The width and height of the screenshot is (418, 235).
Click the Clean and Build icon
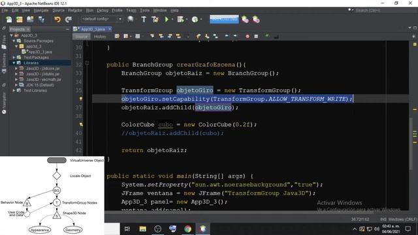pos(155,20)
